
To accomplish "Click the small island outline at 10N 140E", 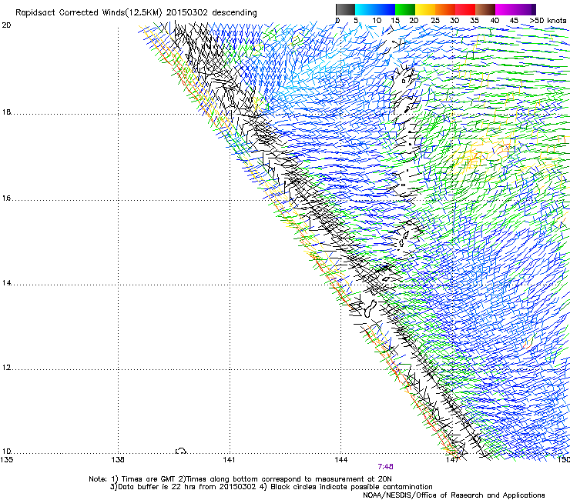I will [x=181, y=451].
